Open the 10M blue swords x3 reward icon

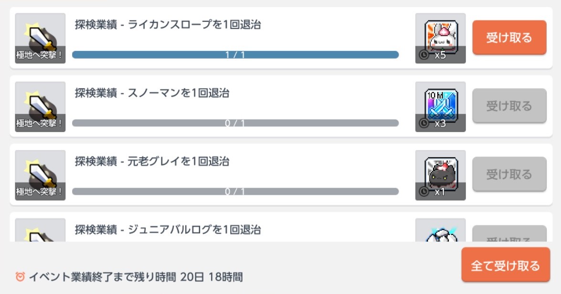click(x=440, y=106)
